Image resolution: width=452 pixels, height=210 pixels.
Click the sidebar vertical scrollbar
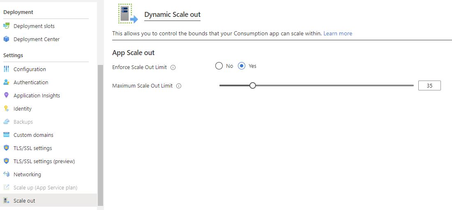[100, 136]
